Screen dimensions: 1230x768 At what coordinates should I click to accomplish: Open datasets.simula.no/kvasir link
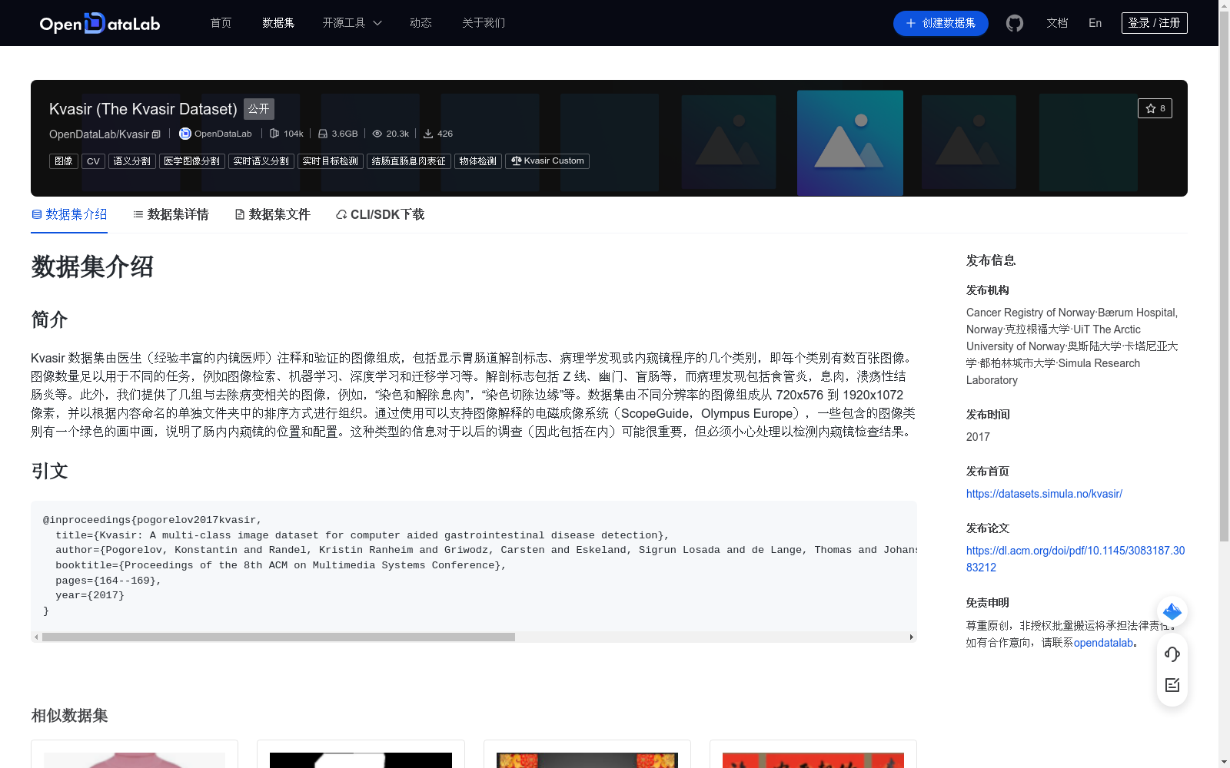coord(1044,494)
